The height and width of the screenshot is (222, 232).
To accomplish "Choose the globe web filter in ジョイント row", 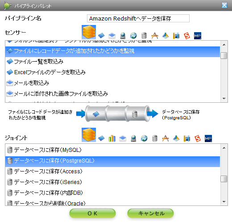I will click(144, 138).
